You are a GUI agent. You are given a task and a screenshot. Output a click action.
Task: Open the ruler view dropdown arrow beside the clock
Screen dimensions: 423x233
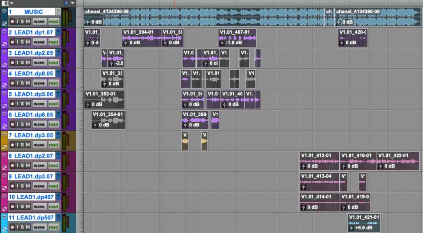[x=73, y=3]
